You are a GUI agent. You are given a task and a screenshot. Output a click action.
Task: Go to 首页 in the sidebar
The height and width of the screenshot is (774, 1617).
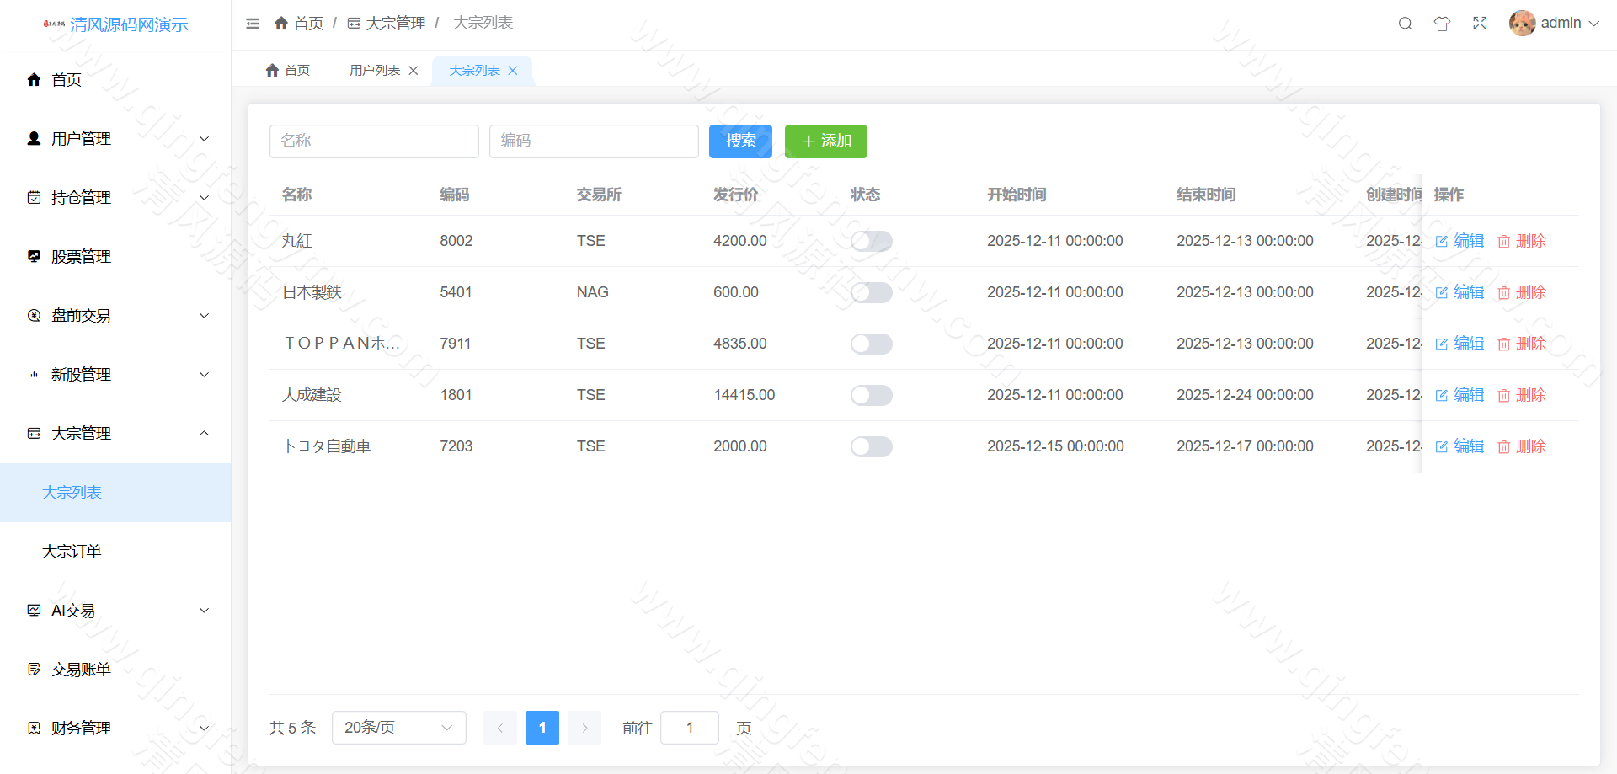pyautogui.click(x=115, y=80)
